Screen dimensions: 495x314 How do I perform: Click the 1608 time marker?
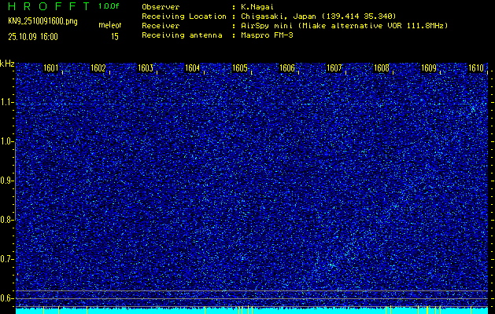pyautogui.click(x=382, y=68)
